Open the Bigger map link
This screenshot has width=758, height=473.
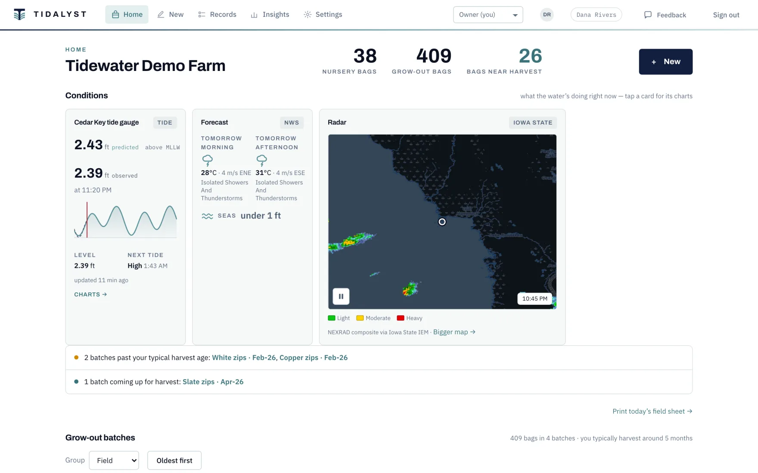click(454, 332)
